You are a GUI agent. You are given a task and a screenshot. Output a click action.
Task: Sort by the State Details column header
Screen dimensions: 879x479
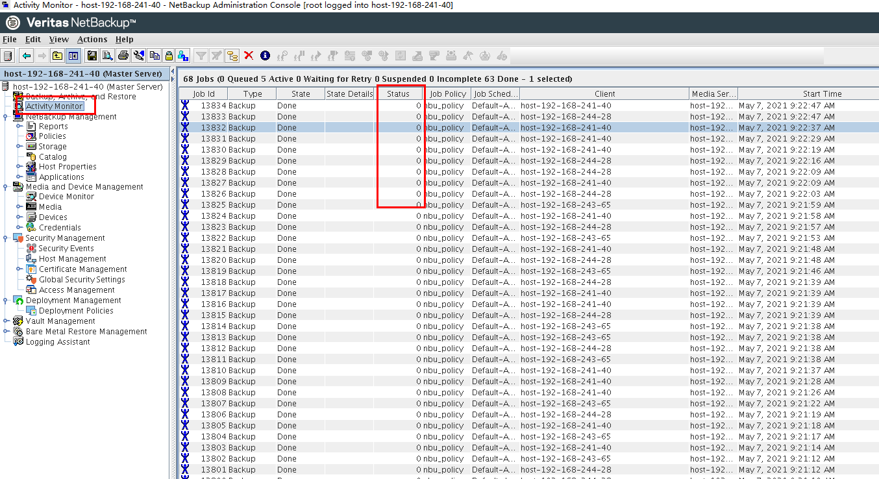(x=350, y=94)
